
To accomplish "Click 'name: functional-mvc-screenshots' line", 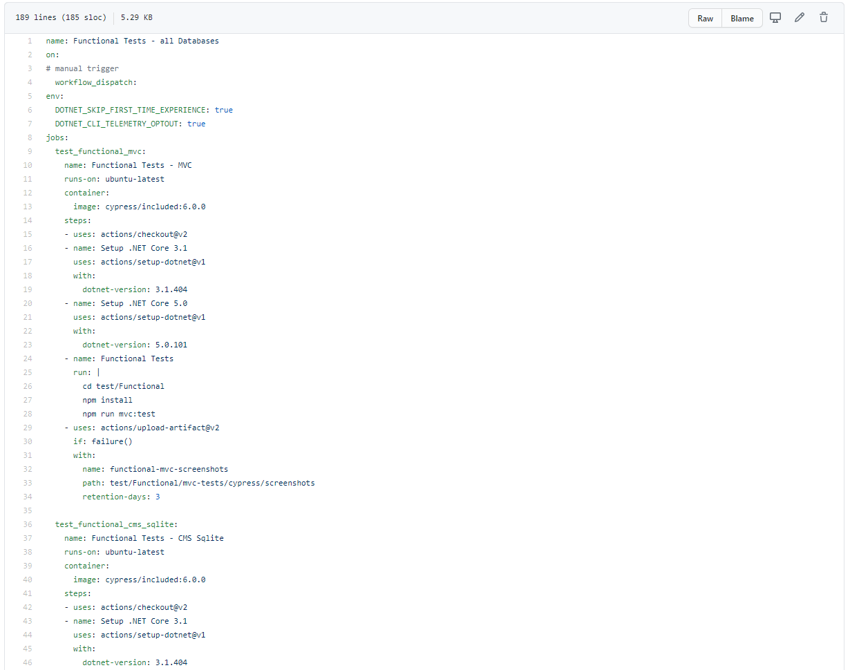I will pos(155,469).
